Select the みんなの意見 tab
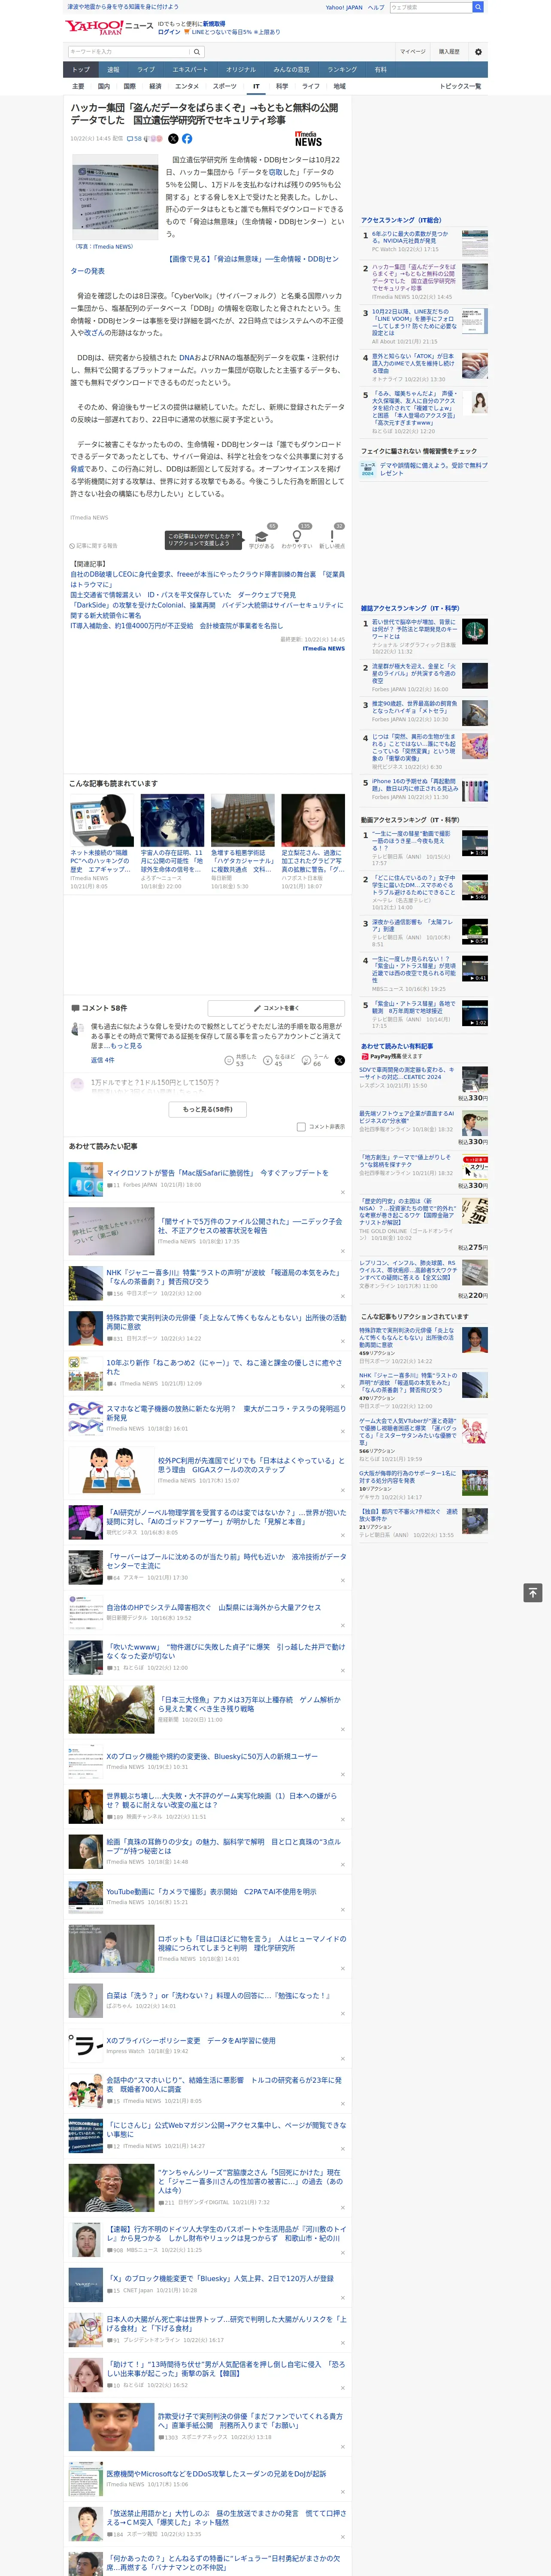Screen dimensions: 551x2576 (x=291, y=69)
